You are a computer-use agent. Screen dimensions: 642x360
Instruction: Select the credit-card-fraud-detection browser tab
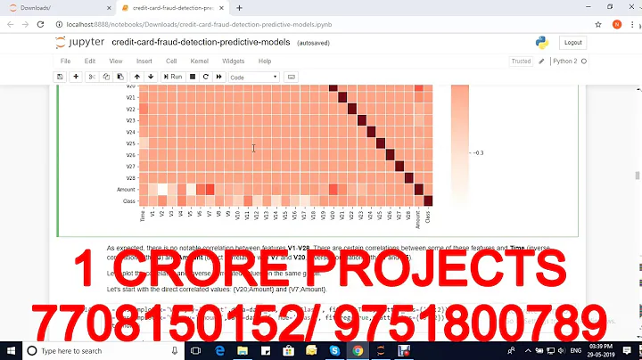pos(172,8)
